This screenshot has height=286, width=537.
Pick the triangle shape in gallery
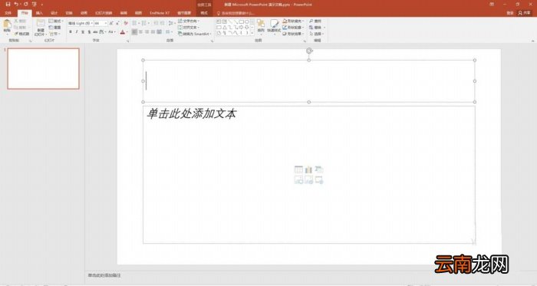(225, 28)
